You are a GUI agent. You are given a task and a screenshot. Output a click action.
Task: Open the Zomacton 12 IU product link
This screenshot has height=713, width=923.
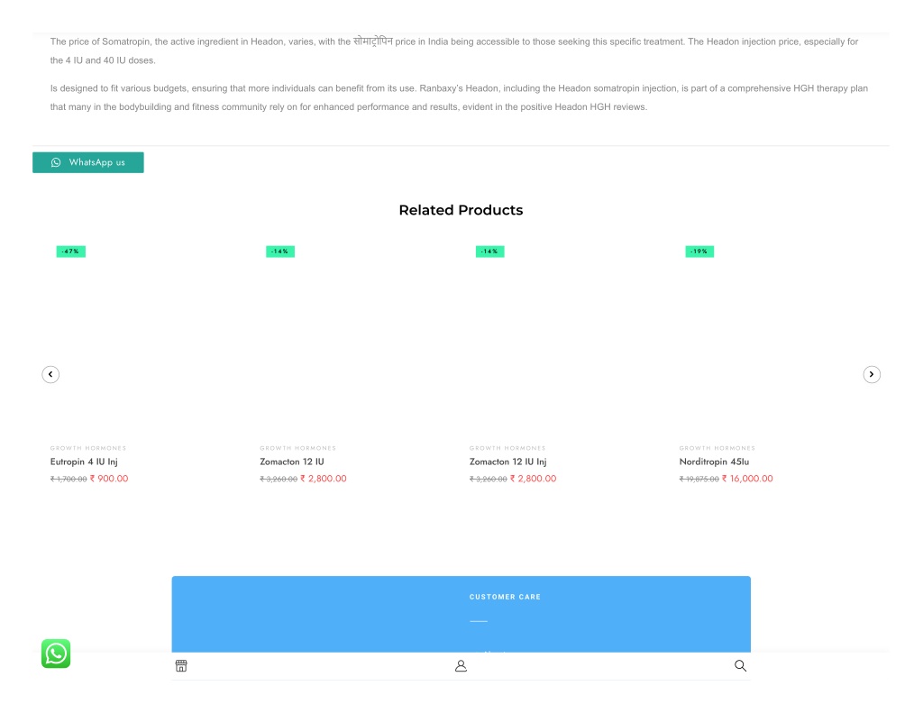pyautogui.click(x=292, y=462)
